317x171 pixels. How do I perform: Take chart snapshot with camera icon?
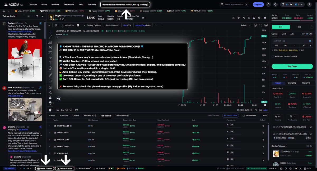pyautogui.click(x=266, y=25)
